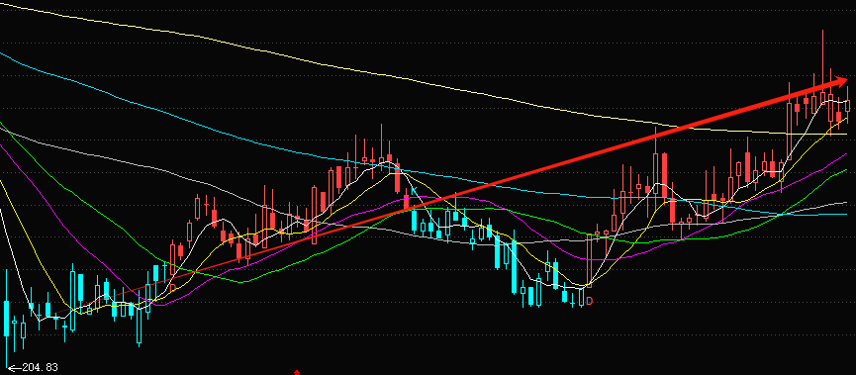This screenshot has width=856, height=375.
Task: Select the large hollow red candle beside the red D
Action: tap(589, 260)
